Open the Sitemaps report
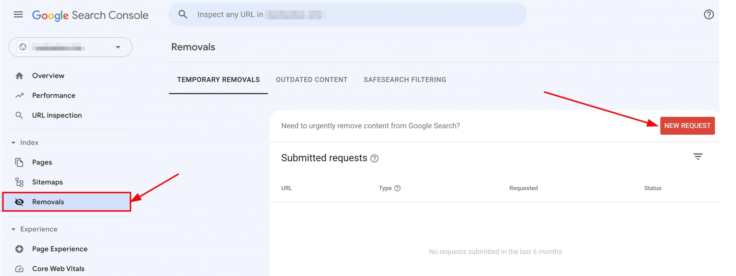The height and width of the screenshot is (276, 736). click(48, 182)
